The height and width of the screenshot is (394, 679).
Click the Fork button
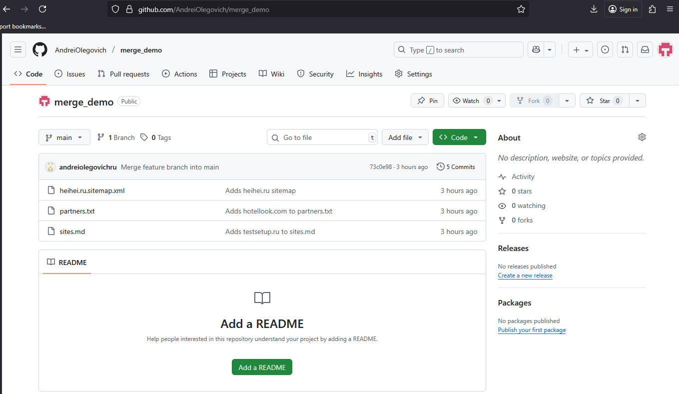tap(534, 100)
